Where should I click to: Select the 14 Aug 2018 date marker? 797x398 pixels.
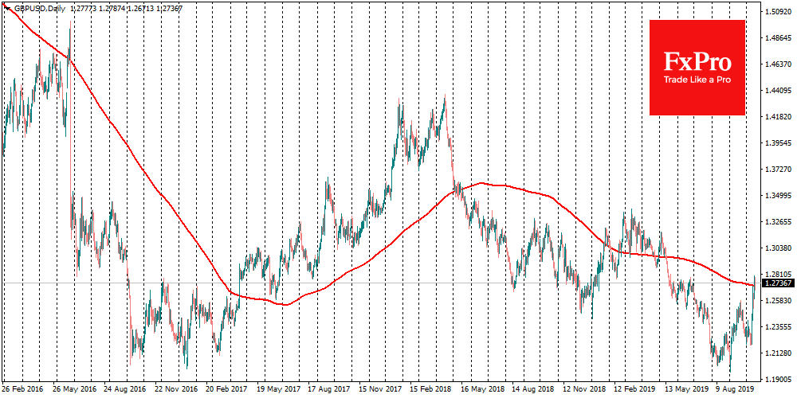[x=532, y=391]
